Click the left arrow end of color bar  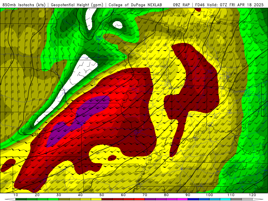(10, 199)
